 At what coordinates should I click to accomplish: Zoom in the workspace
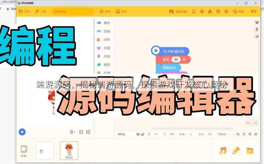[250, 134]
